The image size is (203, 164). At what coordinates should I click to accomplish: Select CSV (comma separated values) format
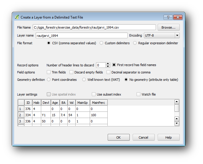coord(49,43)
